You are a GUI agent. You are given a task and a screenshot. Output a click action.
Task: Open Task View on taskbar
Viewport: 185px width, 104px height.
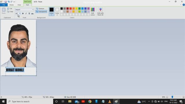(63, 101)
